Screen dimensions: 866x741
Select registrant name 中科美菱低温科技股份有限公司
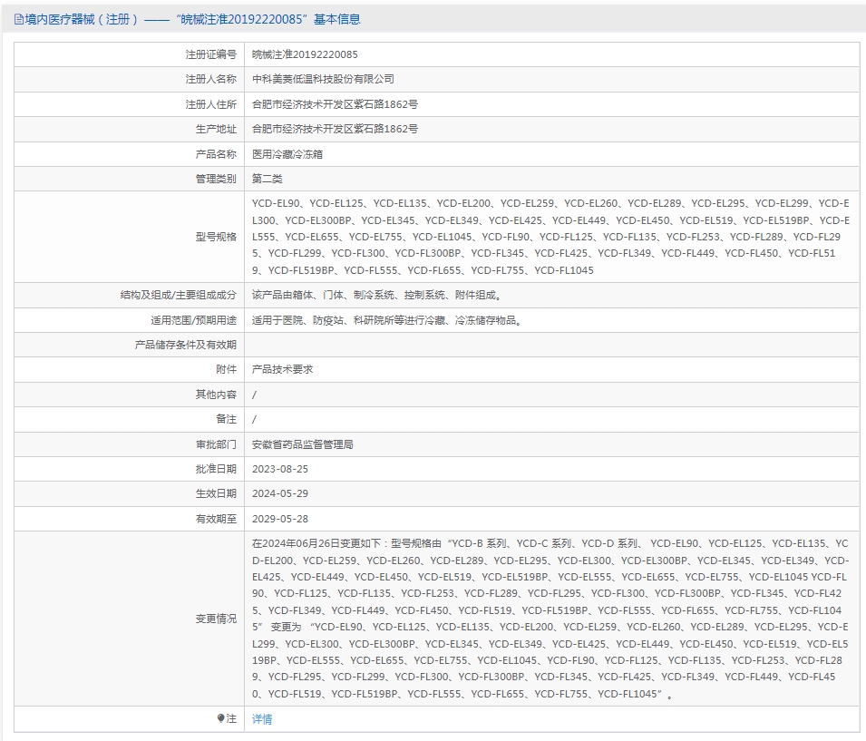(323, 79)
